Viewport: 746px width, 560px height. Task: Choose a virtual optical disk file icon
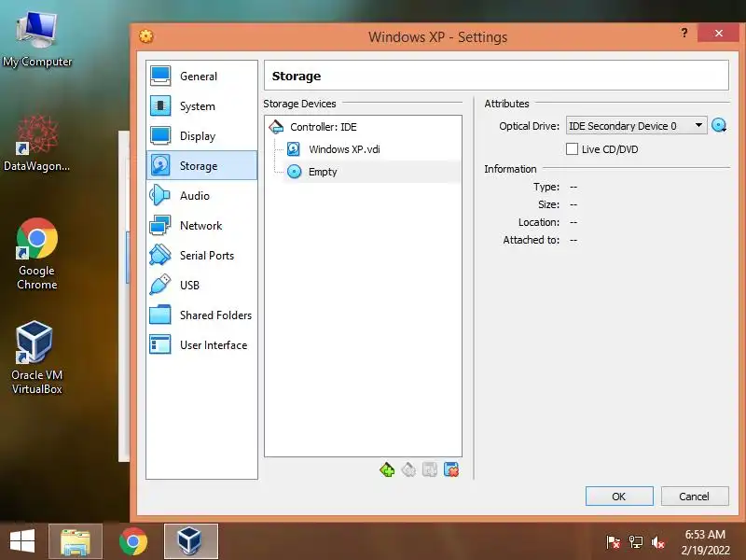(719, 126)
